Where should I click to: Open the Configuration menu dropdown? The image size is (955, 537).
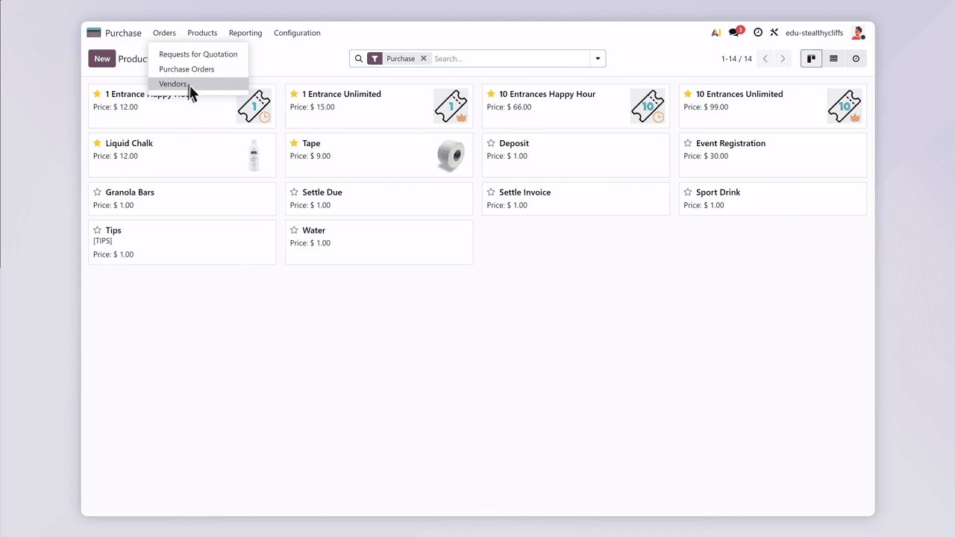click(297, 33)
